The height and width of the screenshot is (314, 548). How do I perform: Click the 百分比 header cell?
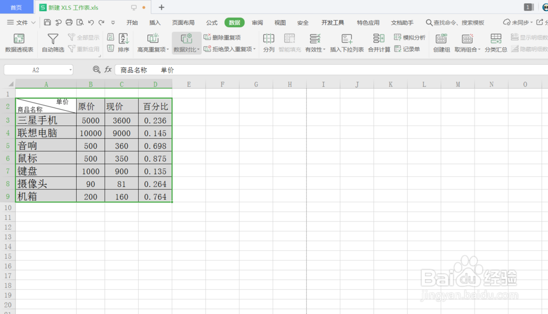click(x=155, y=106)
